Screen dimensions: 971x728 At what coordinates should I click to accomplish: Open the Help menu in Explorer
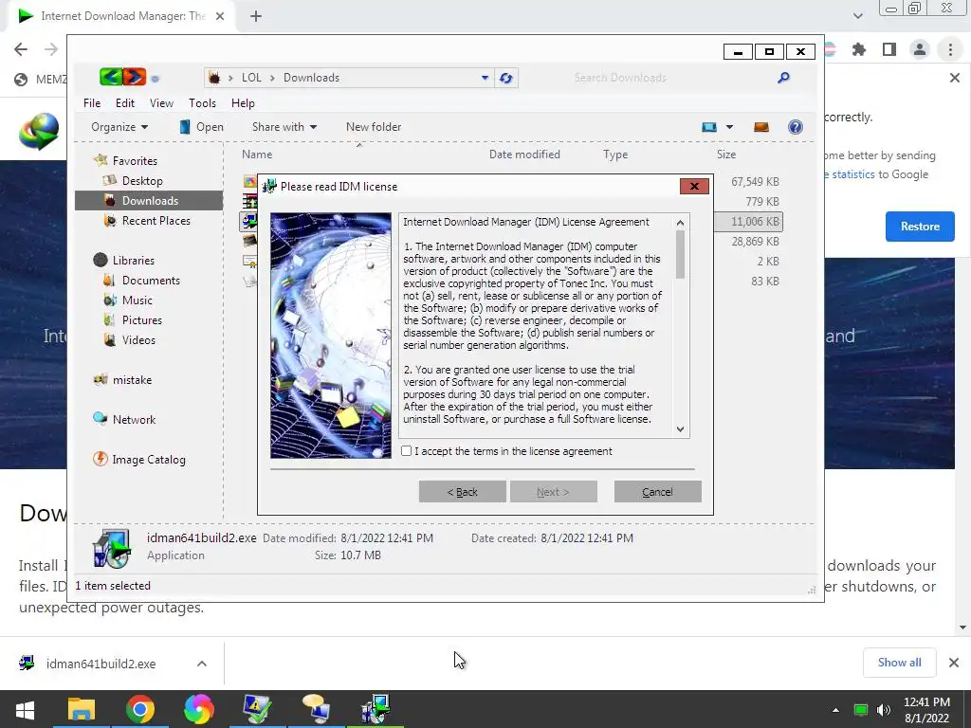(x=243, y=103)
